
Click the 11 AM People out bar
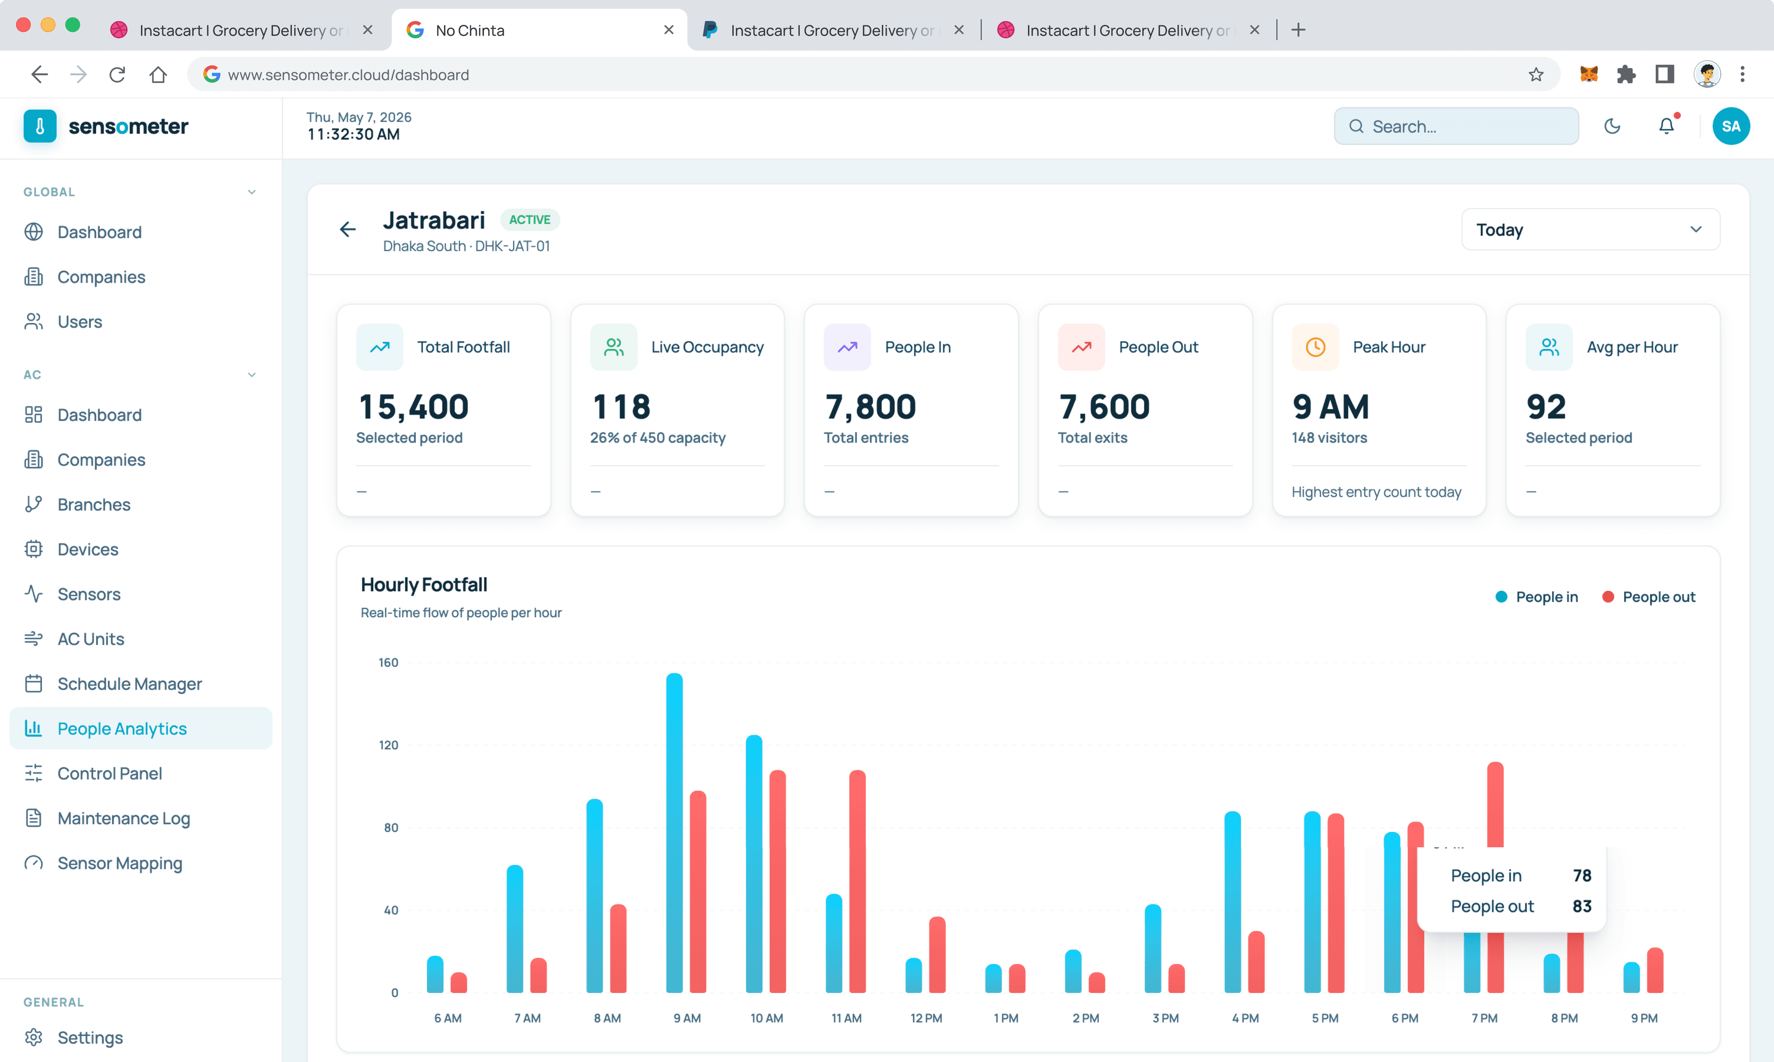pyautogui.click(x=857, y=882)
